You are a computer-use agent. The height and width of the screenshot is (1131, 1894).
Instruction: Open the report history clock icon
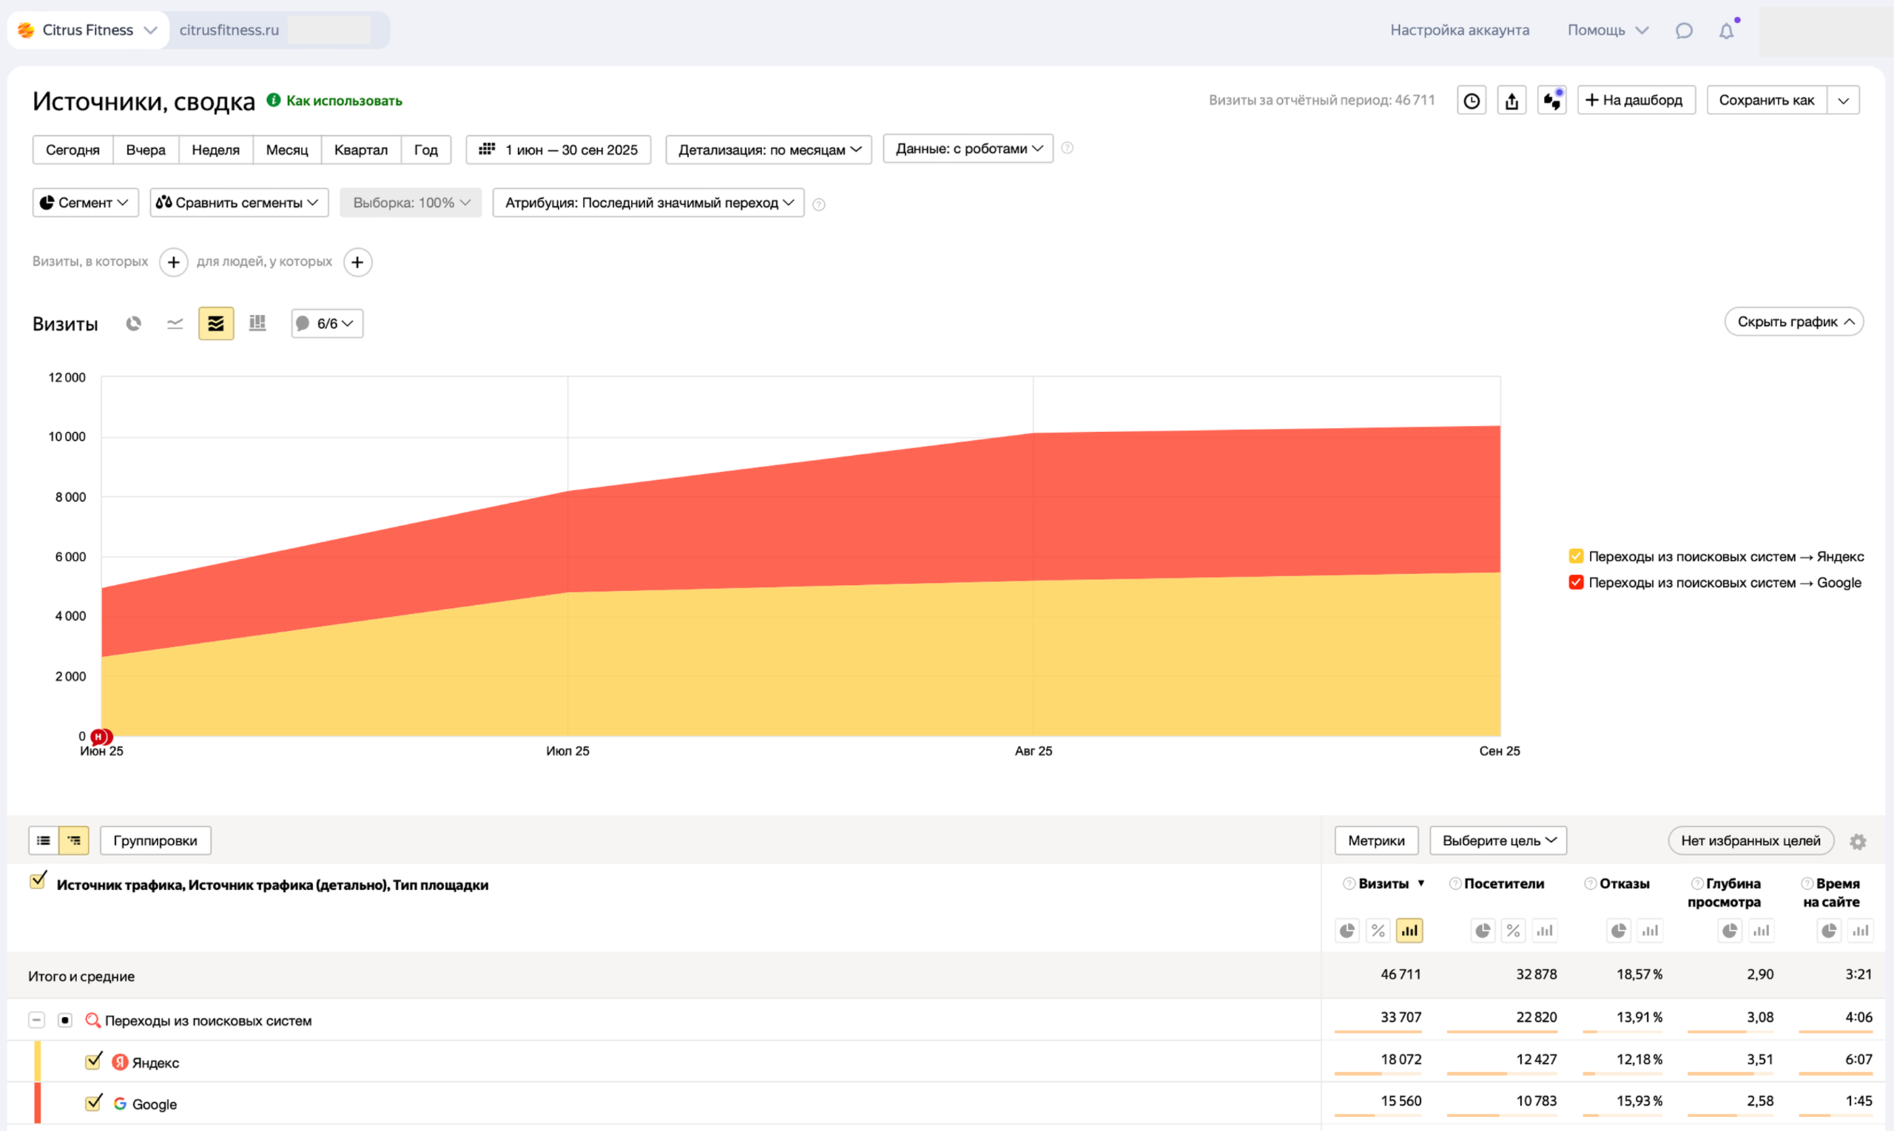click(1471, 101)
